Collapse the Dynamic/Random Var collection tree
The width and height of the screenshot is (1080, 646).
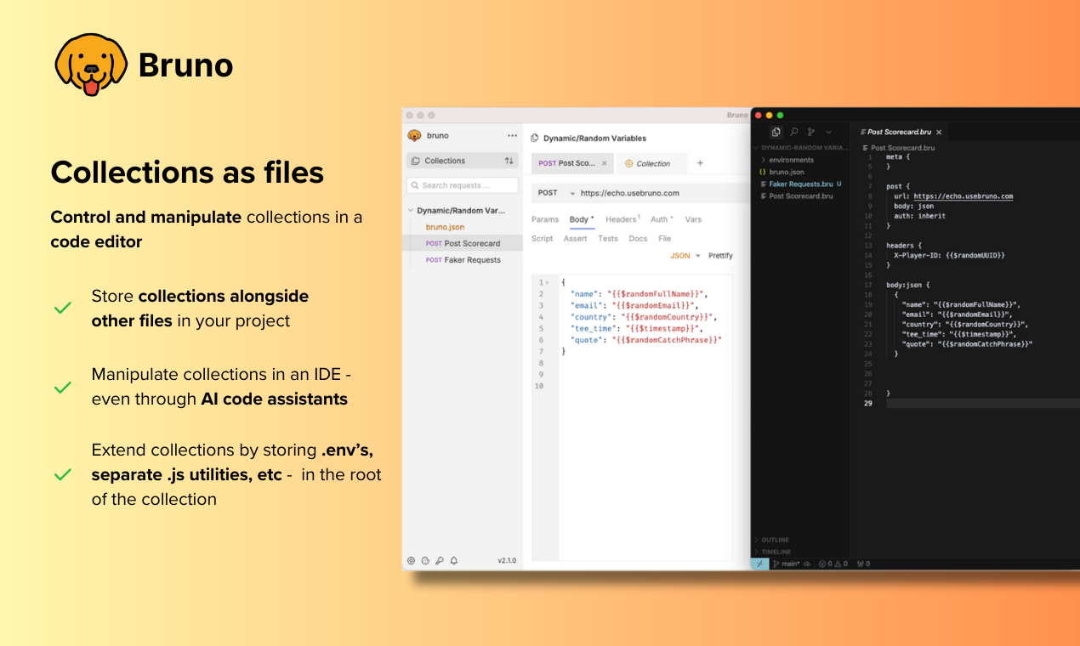411,211
